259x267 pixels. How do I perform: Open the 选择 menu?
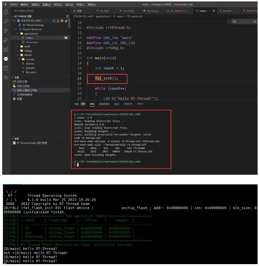(36, 4)
